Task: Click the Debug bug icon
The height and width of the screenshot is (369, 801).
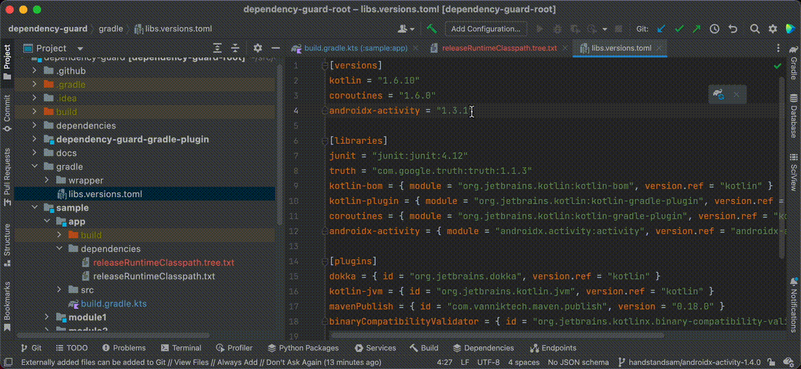Action: [x=558, y=29]
